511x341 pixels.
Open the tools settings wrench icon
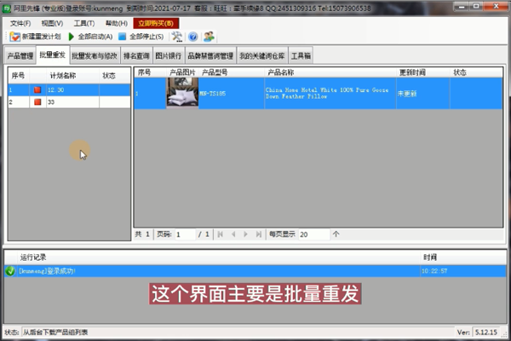click(177, 37)
